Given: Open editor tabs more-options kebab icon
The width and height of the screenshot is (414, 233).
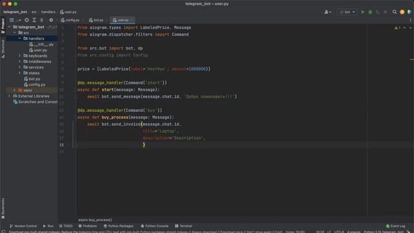Looking at the screenshot, I should 410,20.
